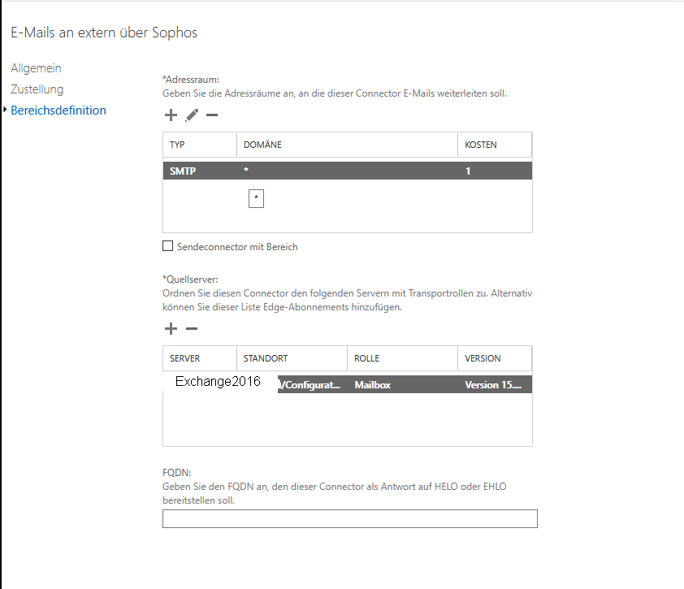This screenshot has height=589, width=684.
Task: Select the Exchange2016 server row
Action: 348,384
